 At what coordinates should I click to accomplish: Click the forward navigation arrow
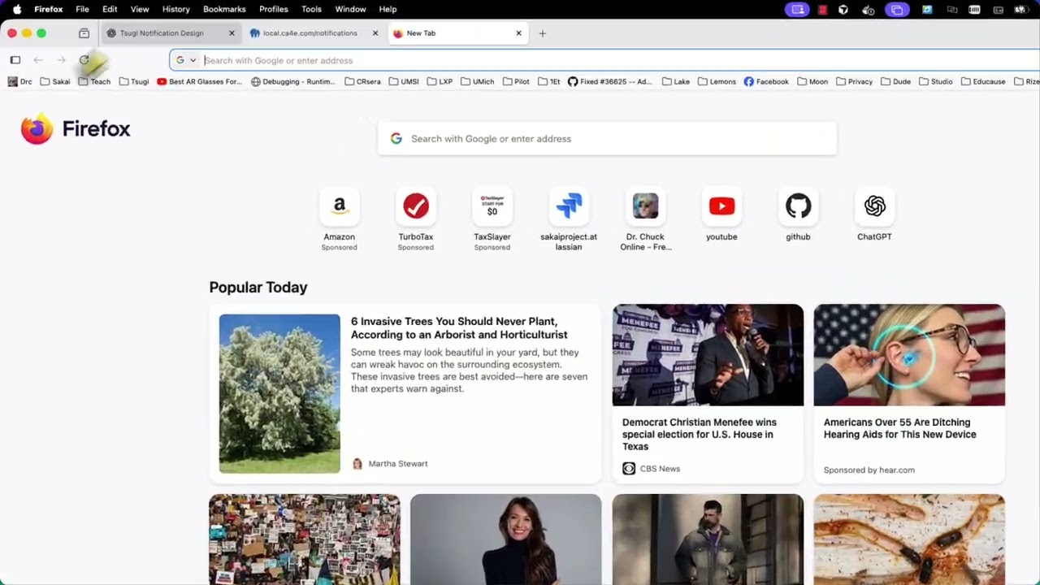click(61, 60)
